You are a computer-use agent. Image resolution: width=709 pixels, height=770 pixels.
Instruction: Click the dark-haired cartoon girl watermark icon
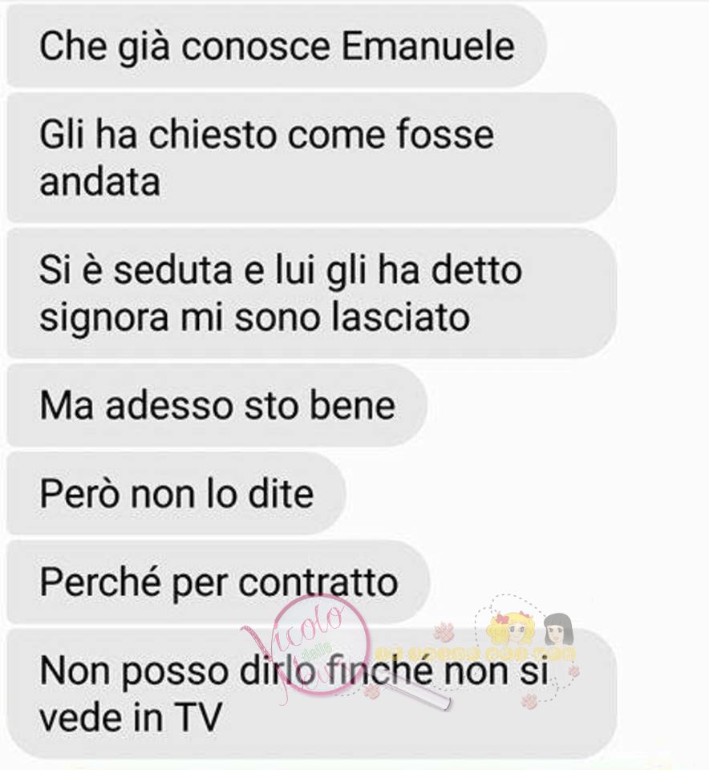pos(558,629)
